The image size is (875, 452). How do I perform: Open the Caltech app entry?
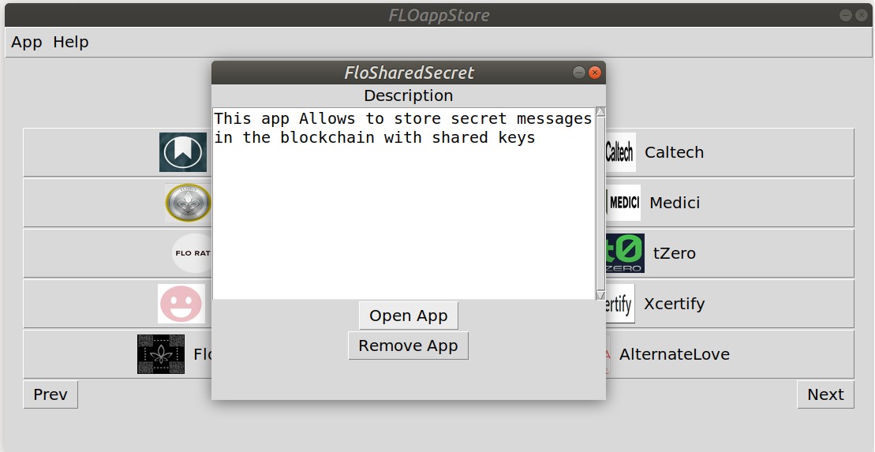674,152
